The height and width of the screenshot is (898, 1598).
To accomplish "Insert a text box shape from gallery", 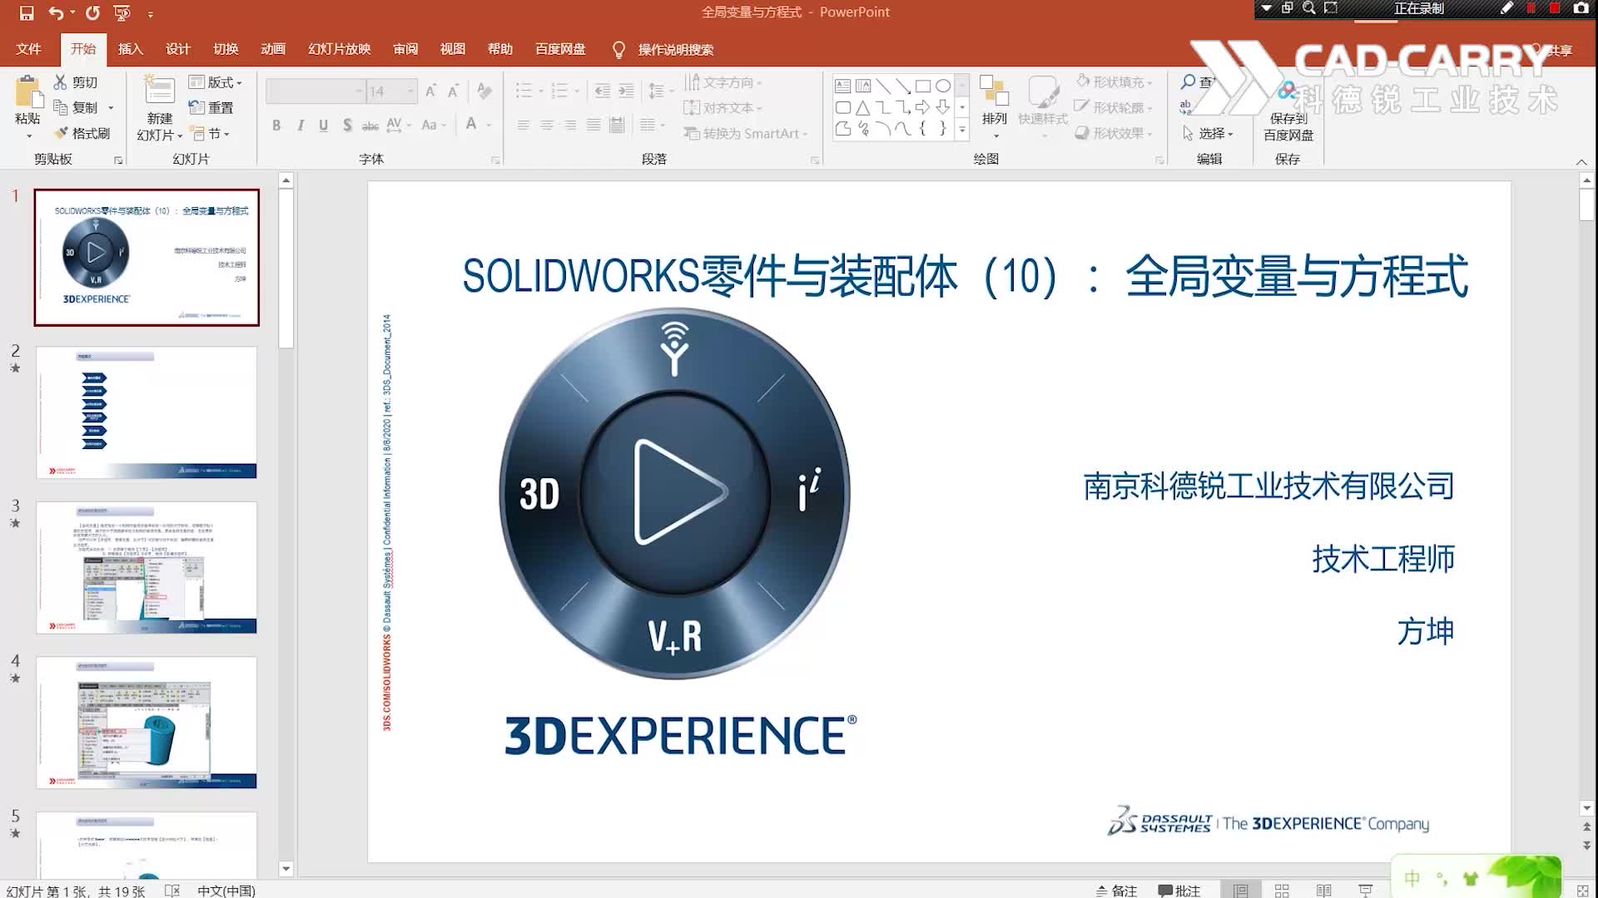I will click(x=842, y=86).
